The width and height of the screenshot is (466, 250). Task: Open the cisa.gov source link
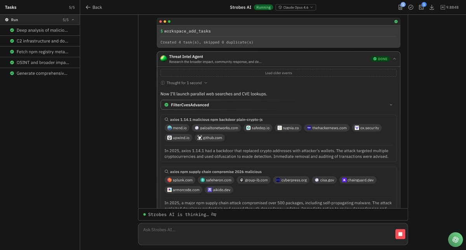pyautogui.click(x=325, y=180)
